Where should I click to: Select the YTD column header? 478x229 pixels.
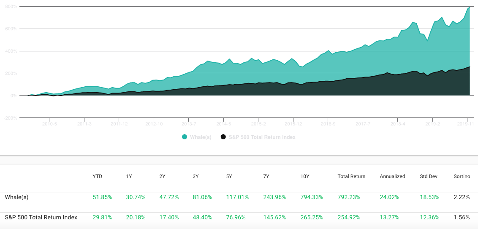pos(97,176)
